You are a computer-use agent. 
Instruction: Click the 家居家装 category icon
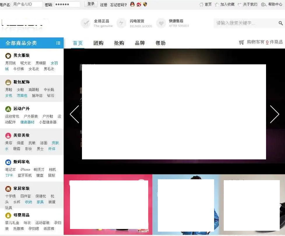[8, 188]
